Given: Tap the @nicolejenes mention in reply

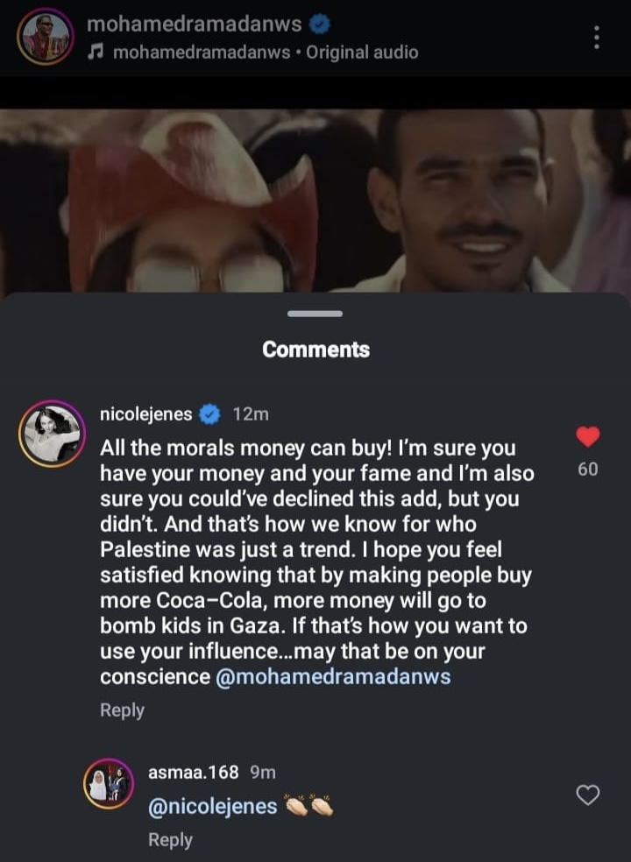Looking at the screenshot, I should click(x=212, y=806).
